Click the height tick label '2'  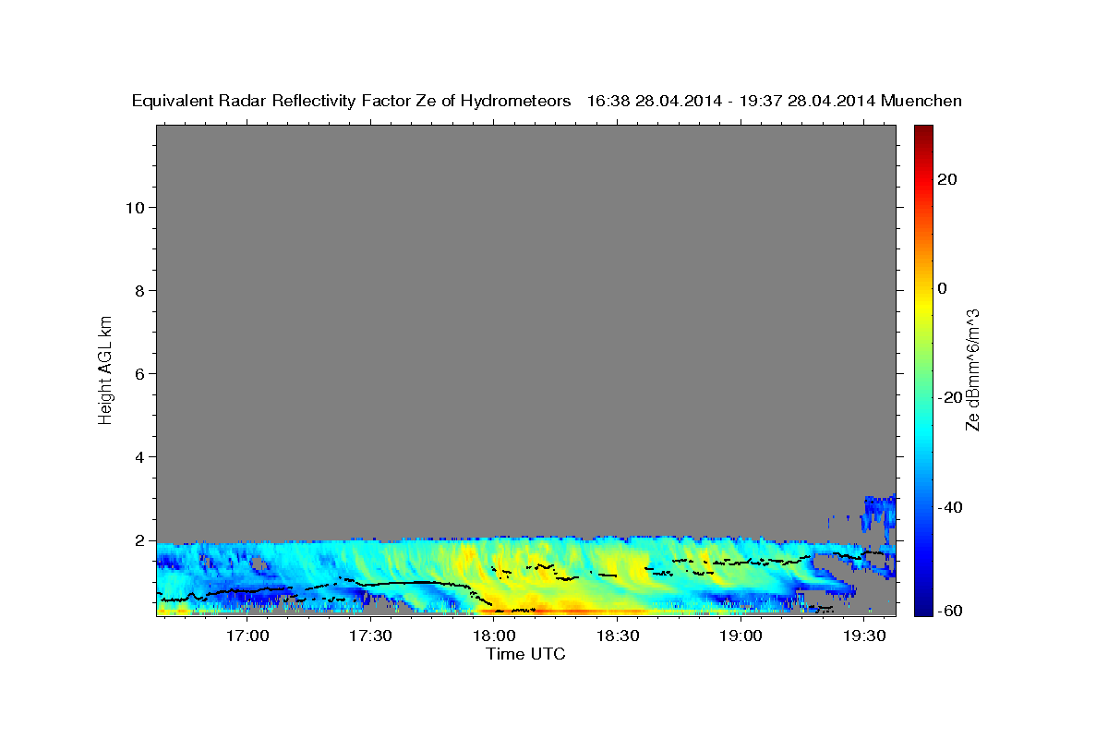(139, 539)
